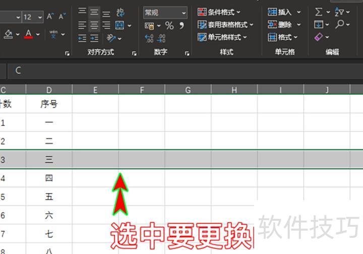Set bottom vertical alignment
Viewport: 363px width, 254px height.
(x=106, y=14)
